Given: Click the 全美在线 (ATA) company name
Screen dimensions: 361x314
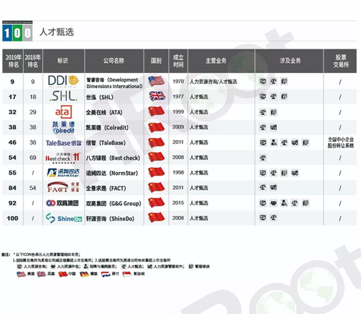Looking at the screenshot, I should click(x=104, y=112).
